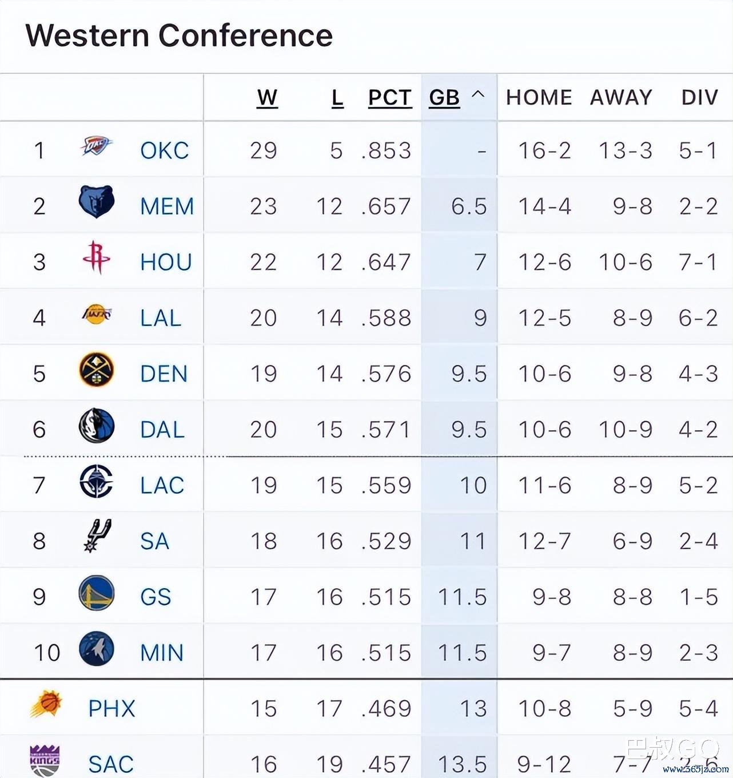Screen dimensions: 733x778
Task: Sort standings by PCT column
Action: [x=389, y=98]
